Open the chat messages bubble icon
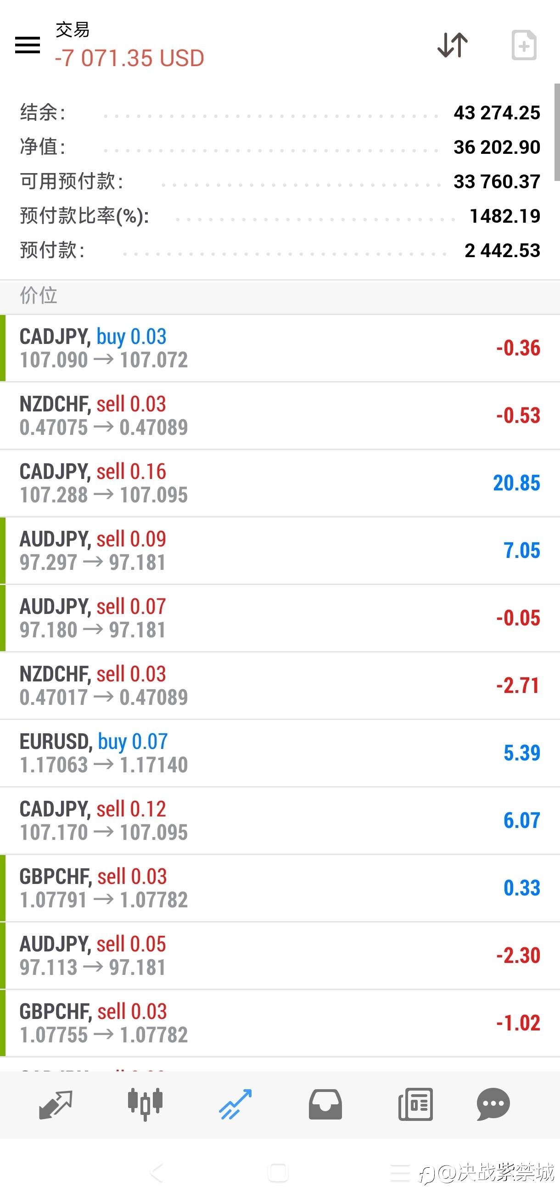560x1204 pixels. [493, 1105]
